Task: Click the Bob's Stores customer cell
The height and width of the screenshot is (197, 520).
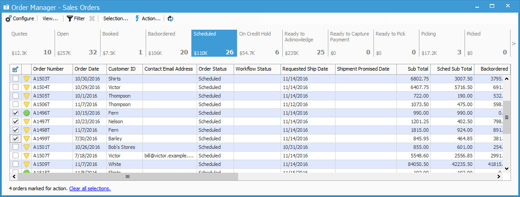Action: coord(124,147)
